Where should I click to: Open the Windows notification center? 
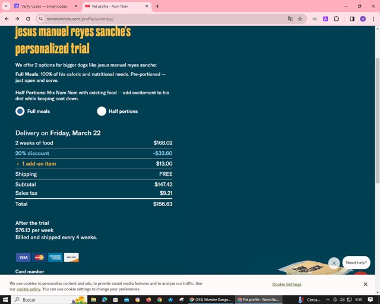[370, 300]
